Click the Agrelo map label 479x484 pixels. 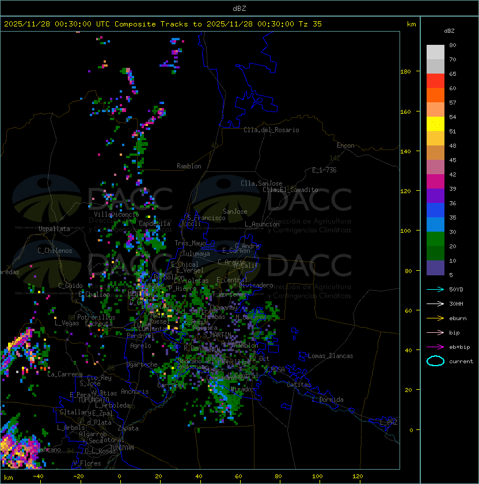click(x=140, y=345)
